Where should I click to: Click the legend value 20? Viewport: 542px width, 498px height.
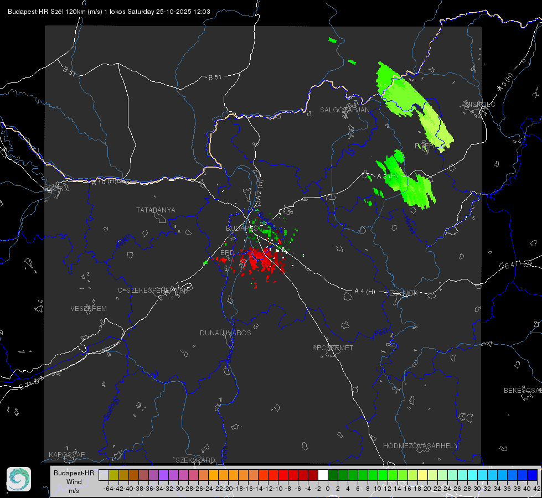[x=427, y=489]
